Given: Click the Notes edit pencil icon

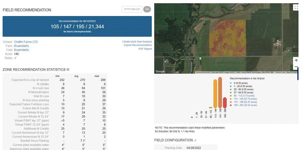Looking at the screenshot, I should [x=15, y=58].
